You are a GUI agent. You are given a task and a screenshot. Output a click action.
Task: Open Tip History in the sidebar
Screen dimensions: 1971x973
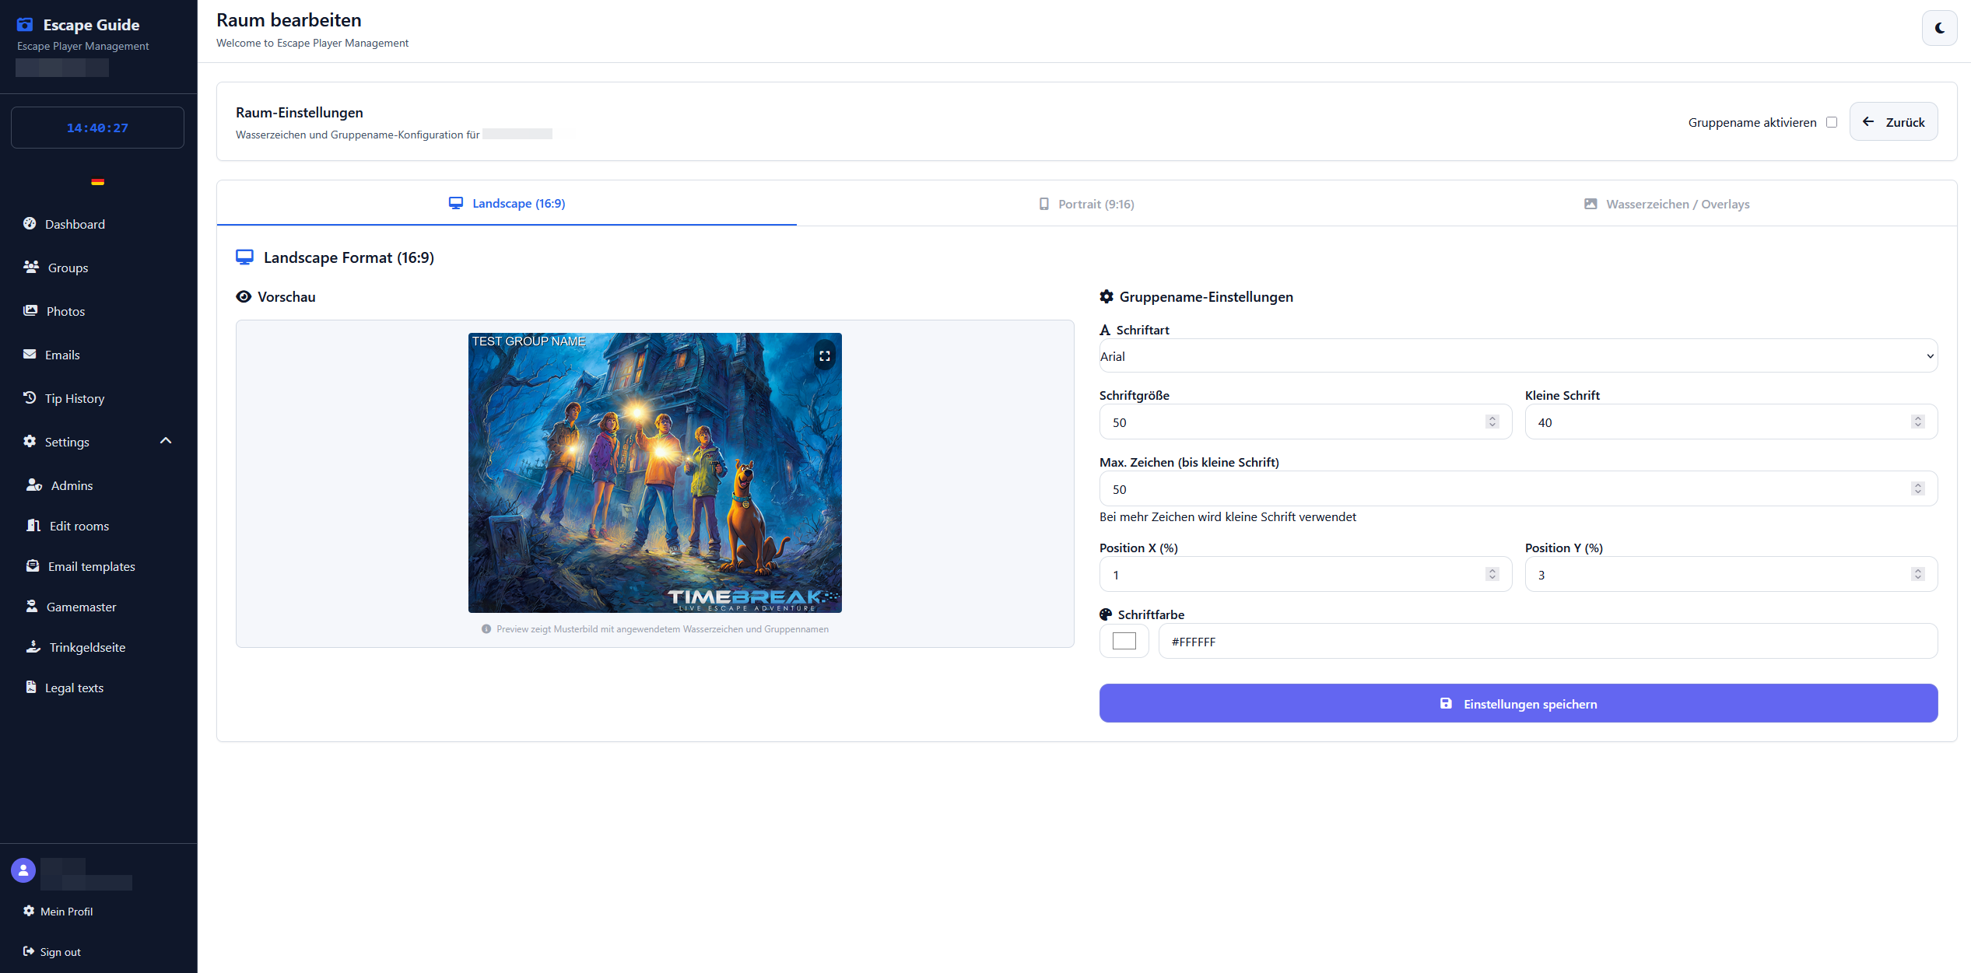(x=74, y=398)
